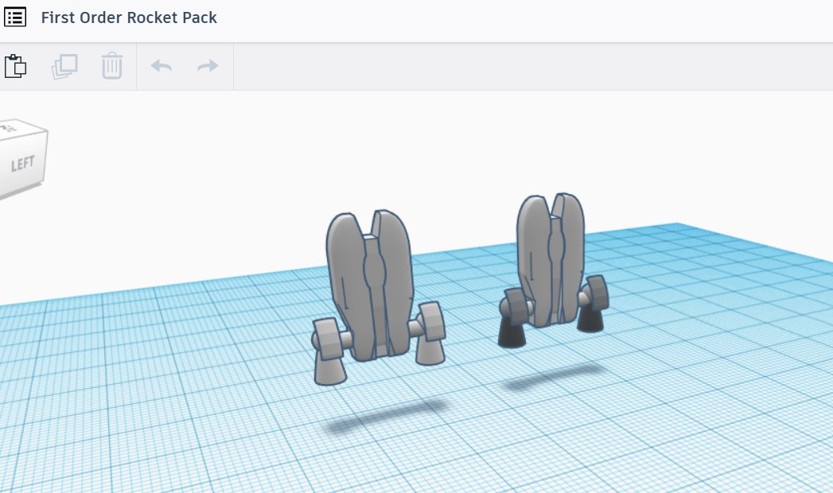Redo with the forward arrow icon

(208, 66)
